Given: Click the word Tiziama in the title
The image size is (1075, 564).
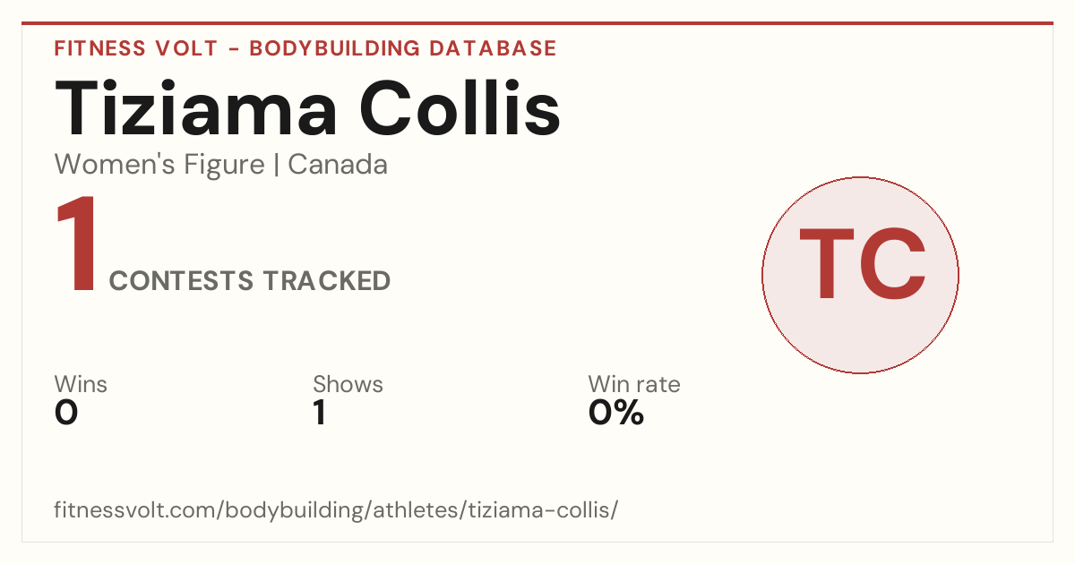Looking at the screenshot, I should pos(197,109).
